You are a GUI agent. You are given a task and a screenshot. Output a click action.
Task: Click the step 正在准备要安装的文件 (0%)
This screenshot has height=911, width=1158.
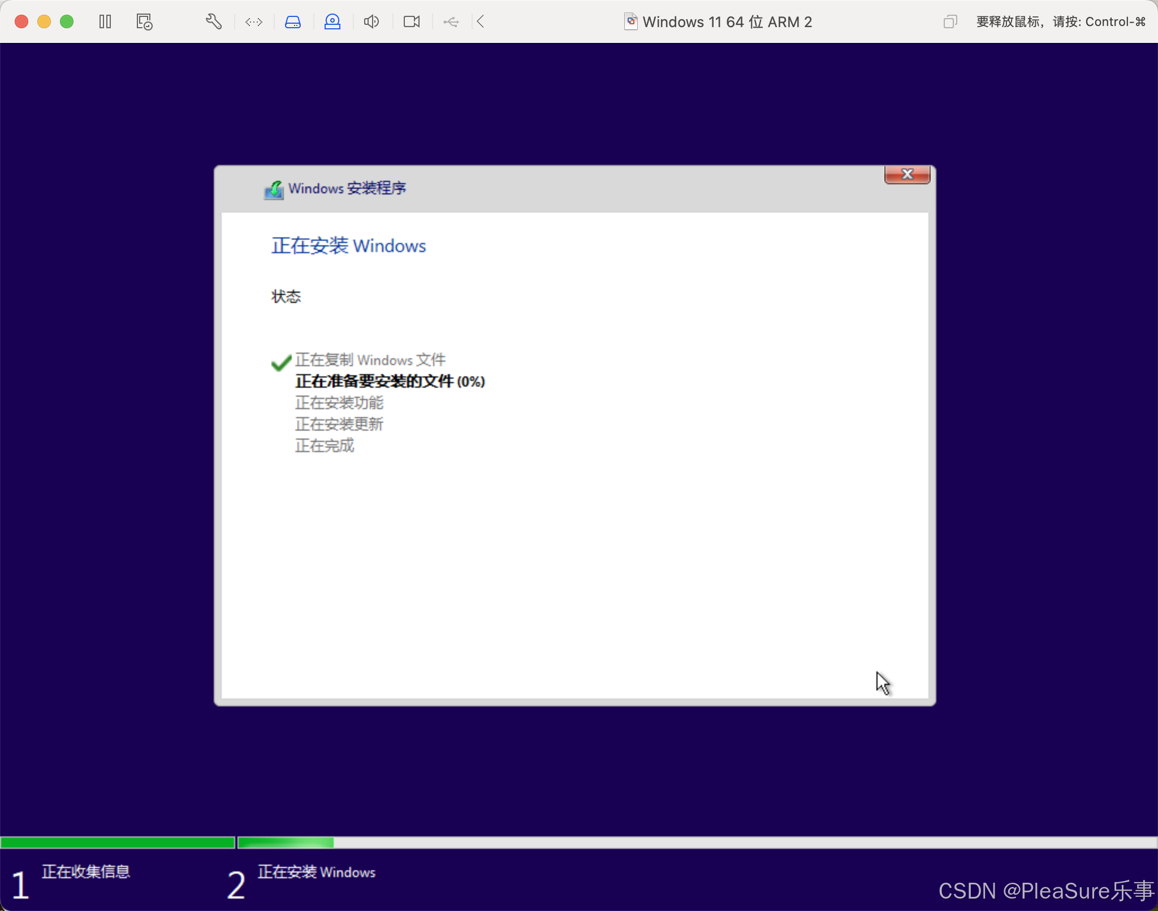[390, 381]
